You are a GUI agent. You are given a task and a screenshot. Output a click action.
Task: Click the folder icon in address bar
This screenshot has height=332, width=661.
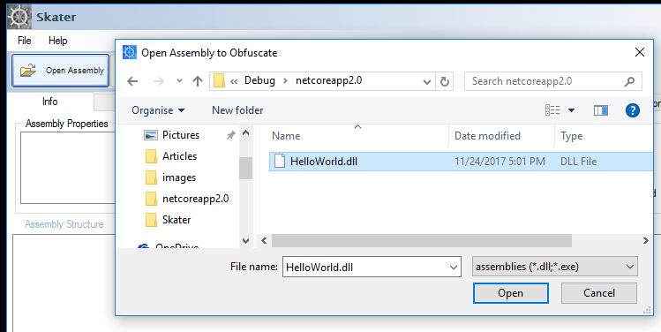219,80
